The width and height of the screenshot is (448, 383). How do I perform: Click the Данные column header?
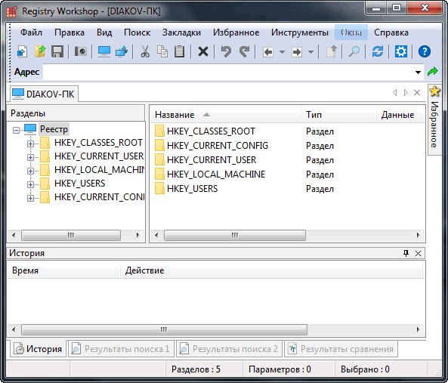400,115
